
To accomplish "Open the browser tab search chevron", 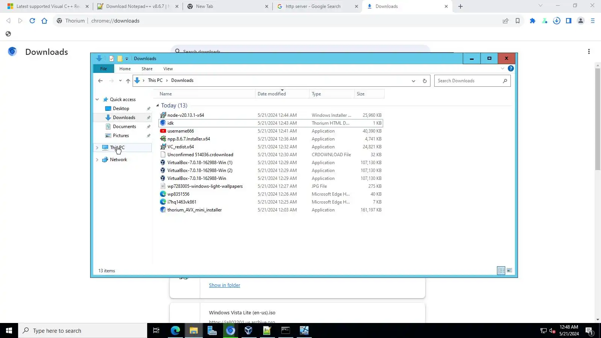I will [540, 6].
